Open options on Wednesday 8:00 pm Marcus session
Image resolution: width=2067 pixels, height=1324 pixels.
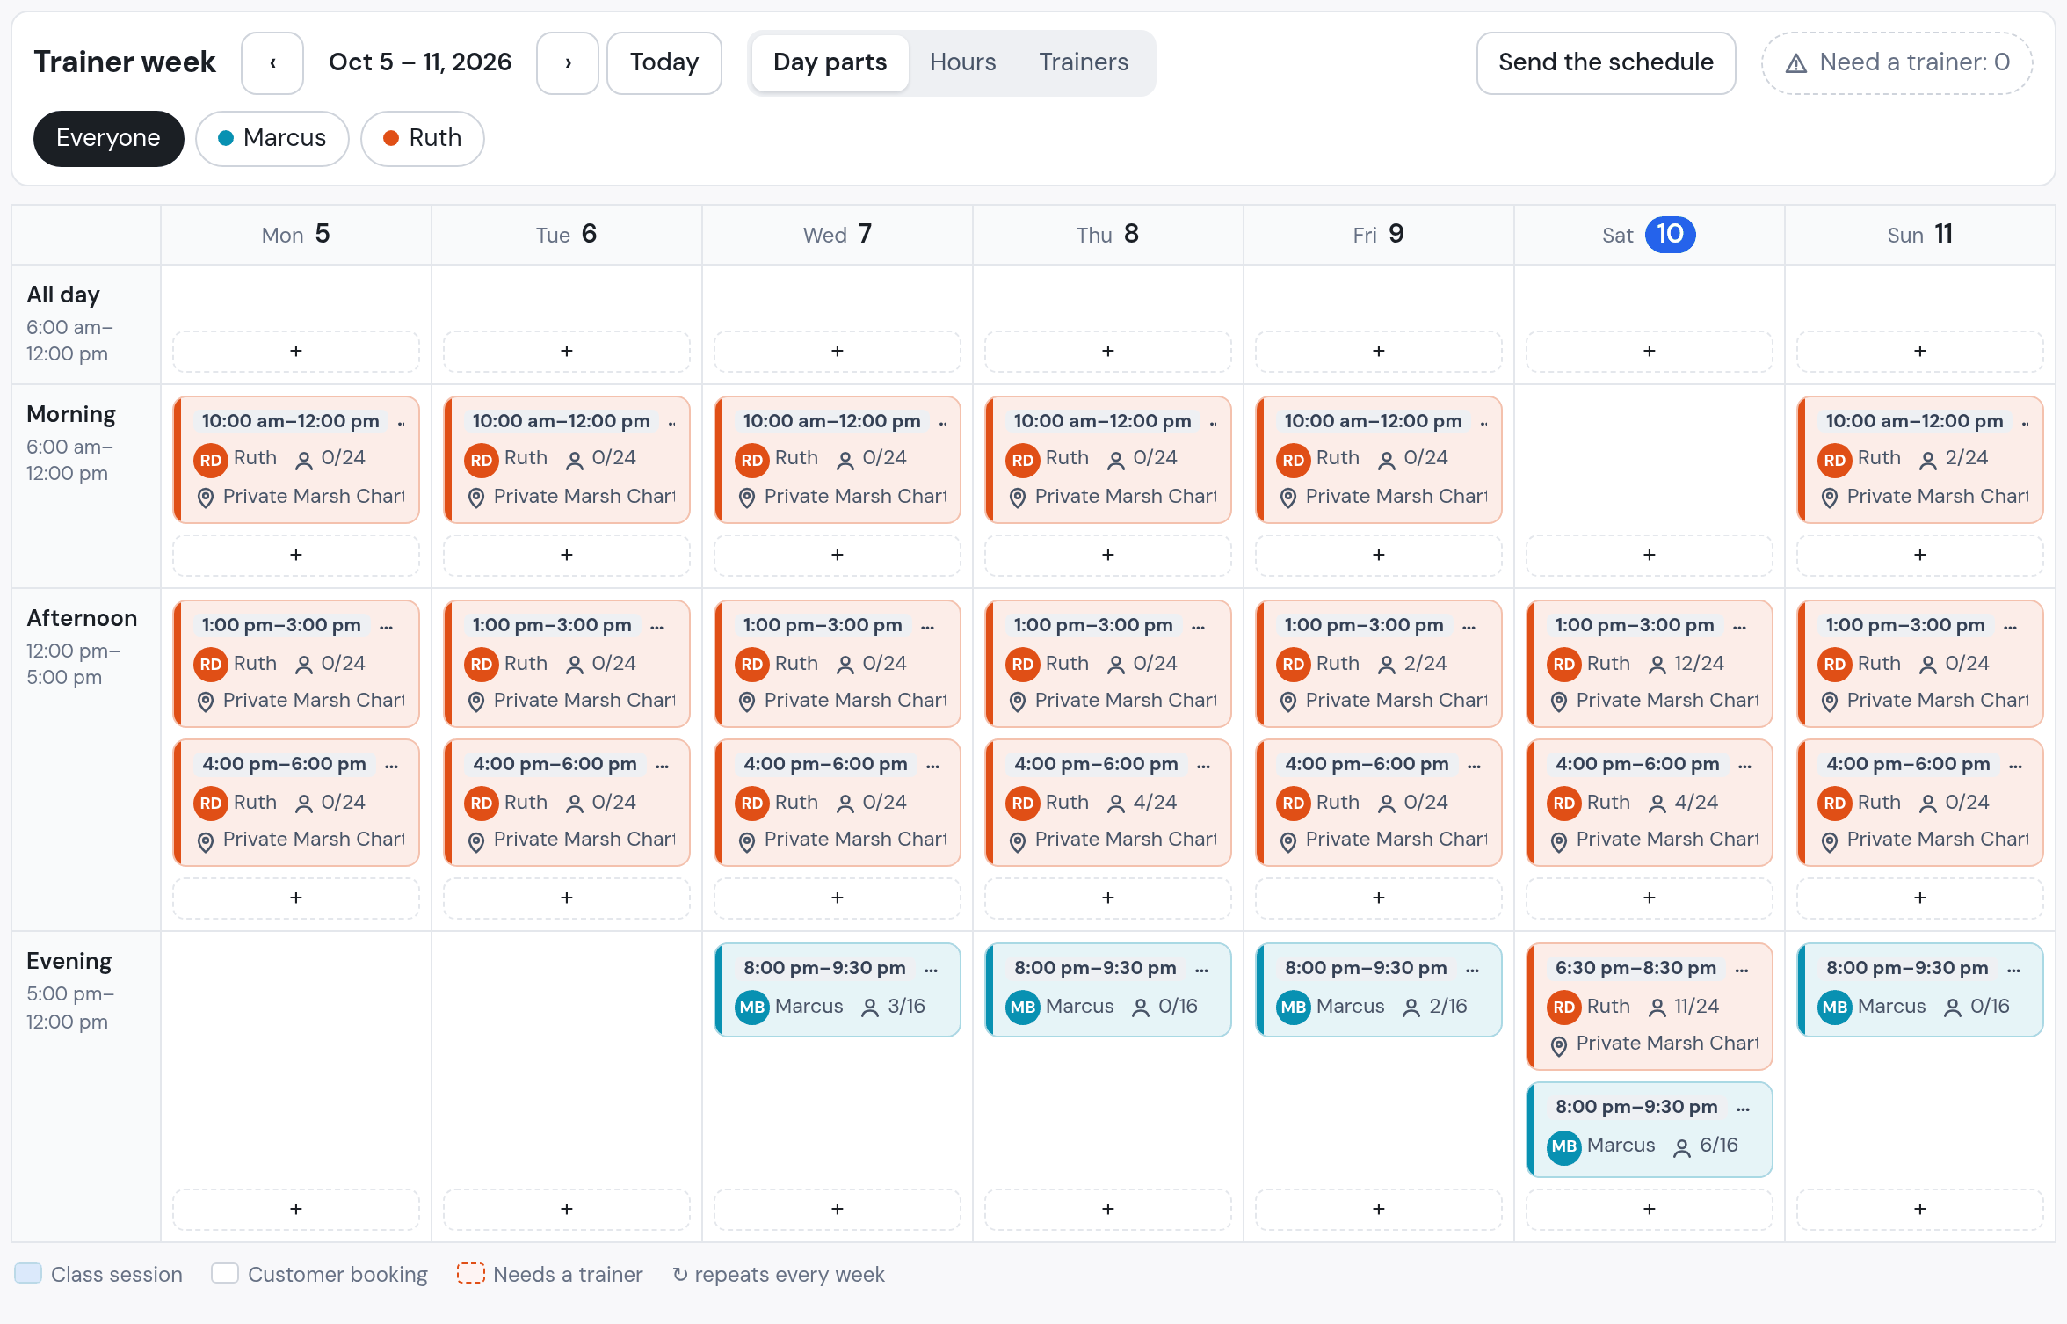[x=932, y=969]
